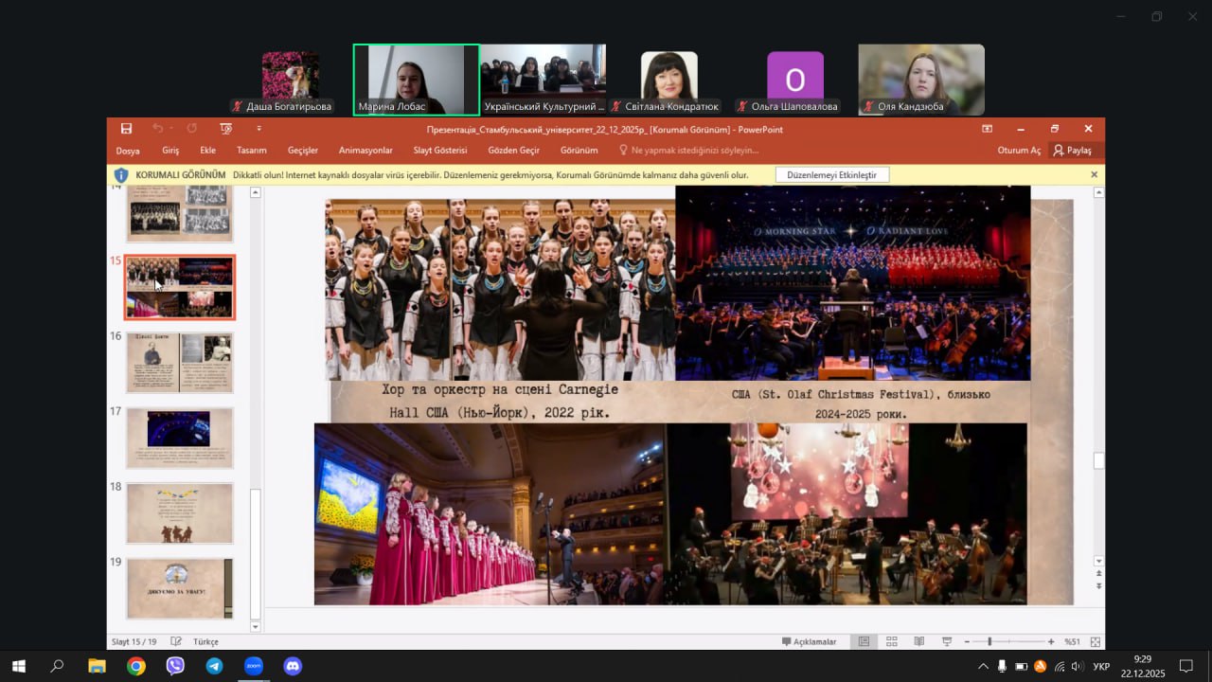Open the Dosya menu
Screen dimensions: 1212x682
click(128, 150)
